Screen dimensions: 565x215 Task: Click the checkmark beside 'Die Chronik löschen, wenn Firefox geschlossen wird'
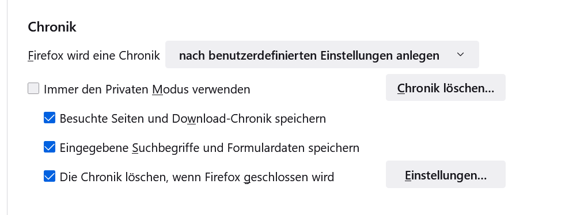50,176
